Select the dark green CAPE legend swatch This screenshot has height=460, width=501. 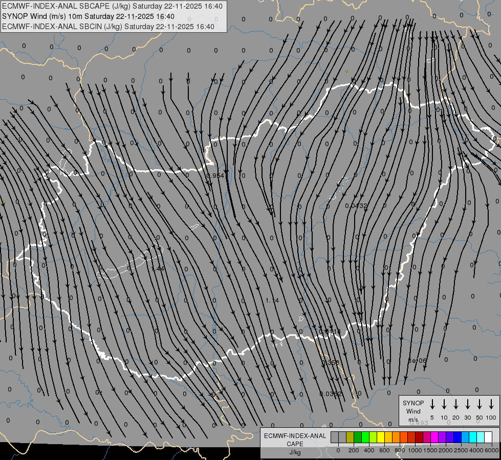[358, 437]
